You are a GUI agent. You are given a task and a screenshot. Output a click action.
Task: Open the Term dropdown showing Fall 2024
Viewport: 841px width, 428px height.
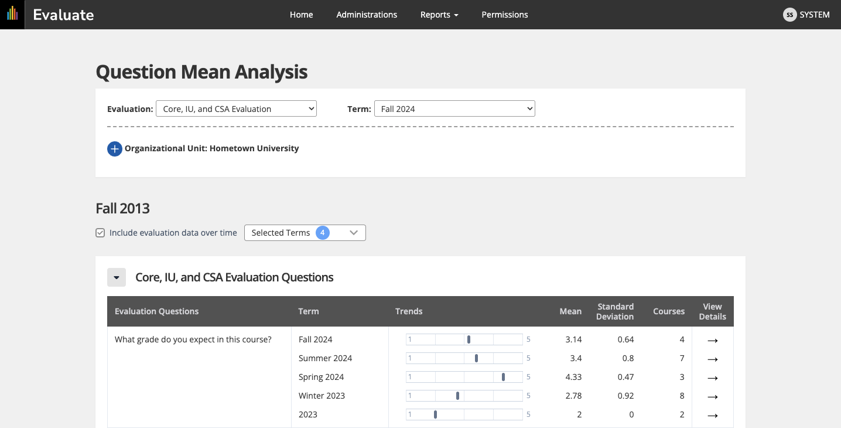point(454,108)
